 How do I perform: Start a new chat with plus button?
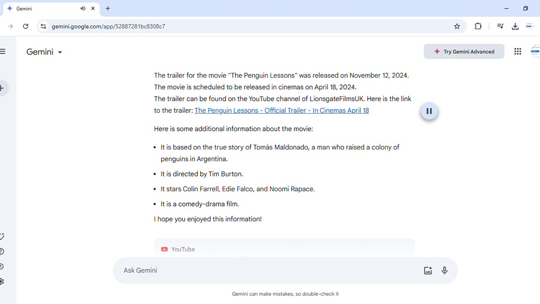point(3,88)
